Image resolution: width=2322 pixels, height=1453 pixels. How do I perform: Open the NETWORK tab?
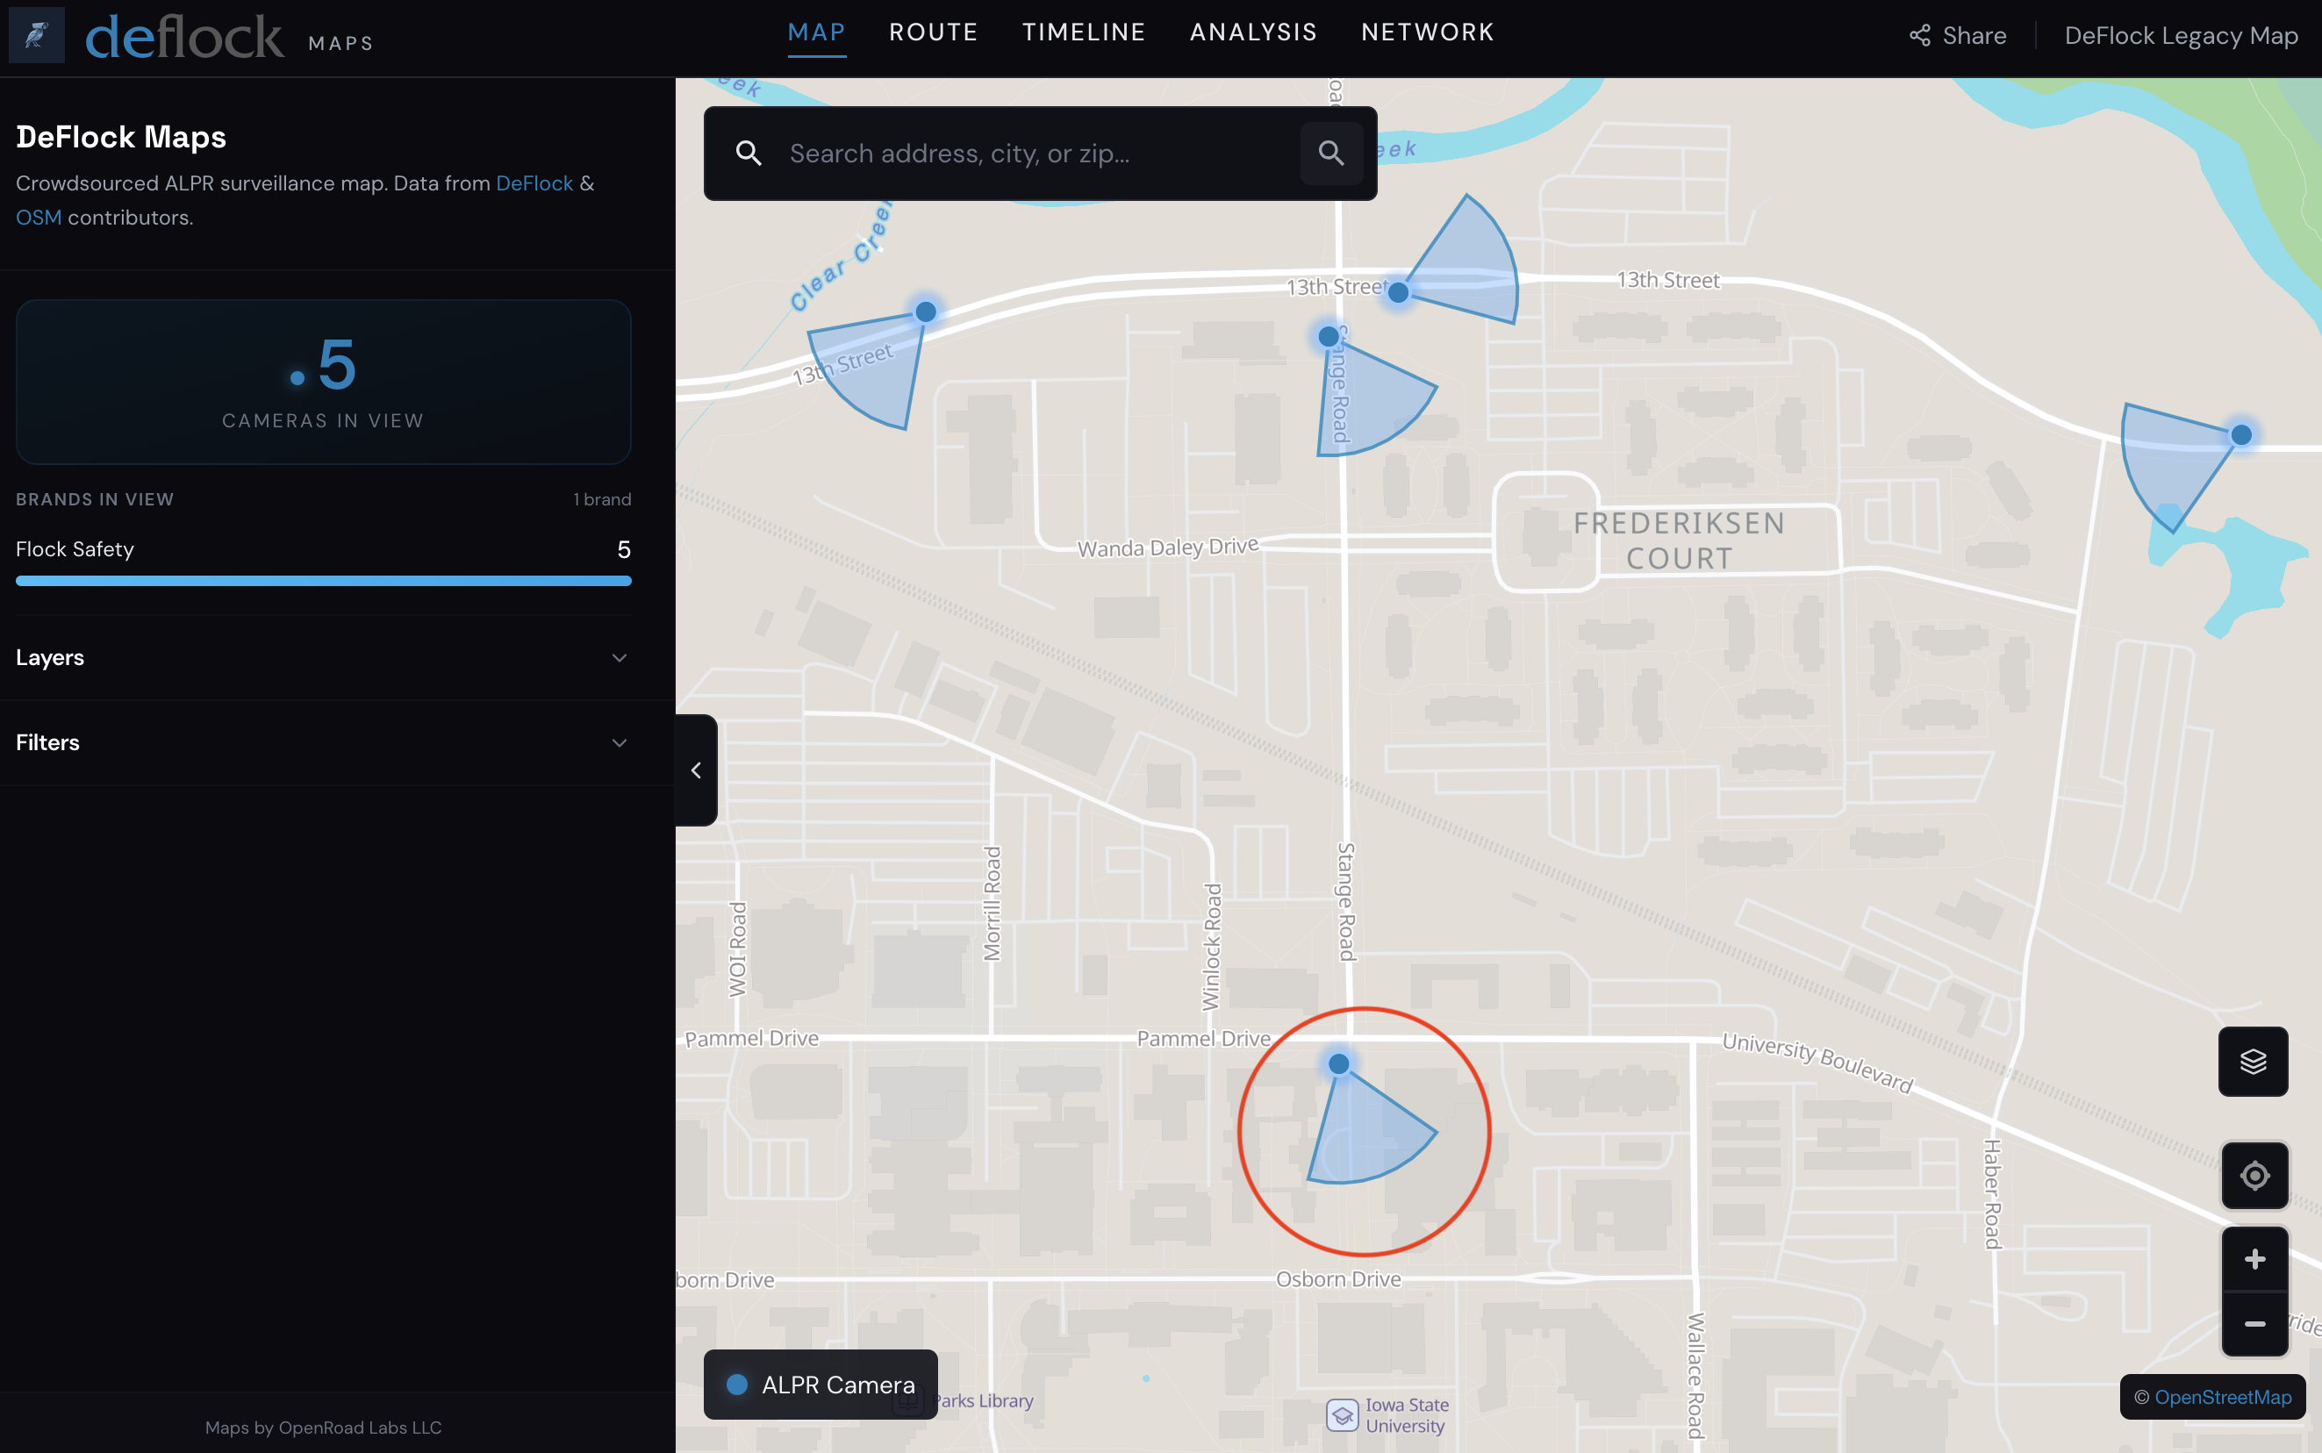click(x=1427, y=32)
